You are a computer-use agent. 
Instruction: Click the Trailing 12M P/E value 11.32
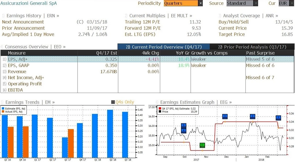point(195,22)
